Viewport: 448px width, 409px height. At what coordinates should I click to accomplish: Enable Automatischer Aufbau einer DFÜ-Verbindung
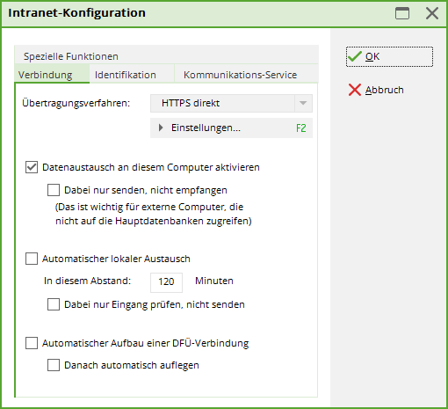pos(32,343)
